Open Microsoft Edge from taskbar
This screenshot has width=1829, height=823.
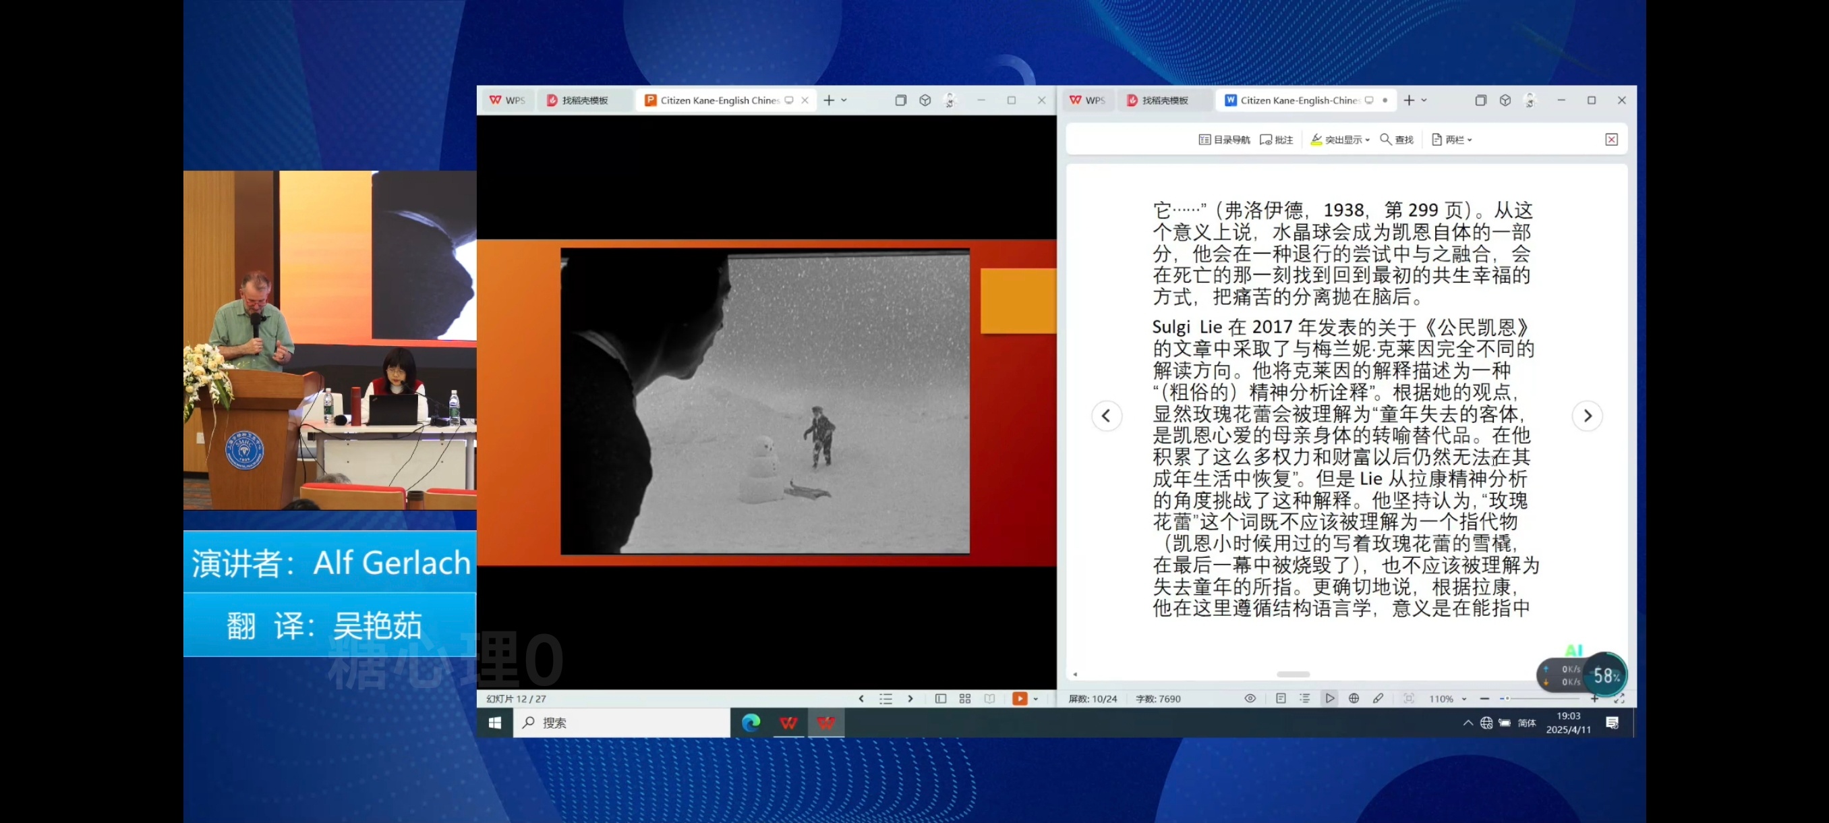[x=751, y=723]
